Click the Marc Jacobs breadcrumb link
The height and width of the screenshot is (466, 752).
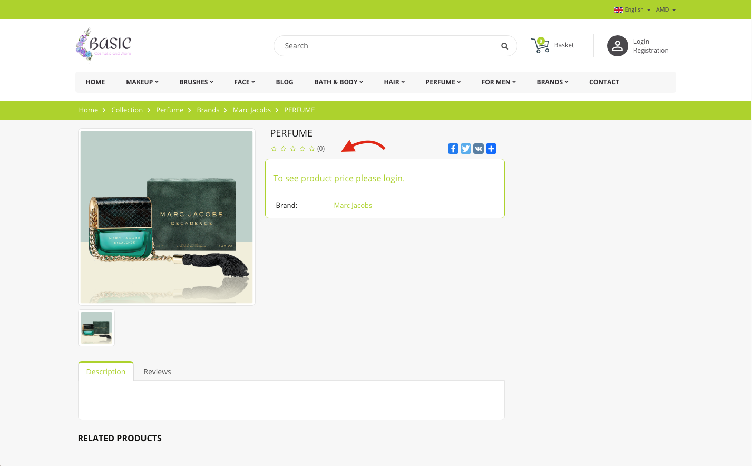pyautogui.click(x=252, y=110)
